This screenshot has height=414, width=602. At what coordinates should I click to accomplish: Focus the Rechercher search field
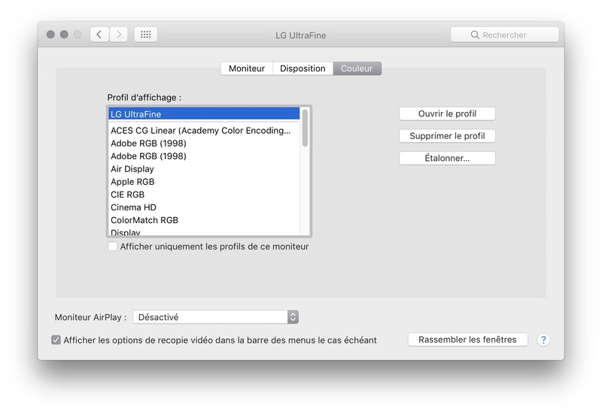pos(504,35)
